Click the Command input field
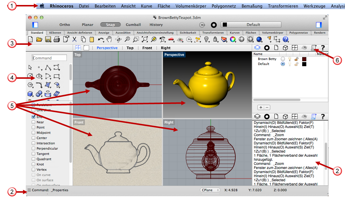The width and height of the screenshot is (345, 200). (x=49, y=58)
